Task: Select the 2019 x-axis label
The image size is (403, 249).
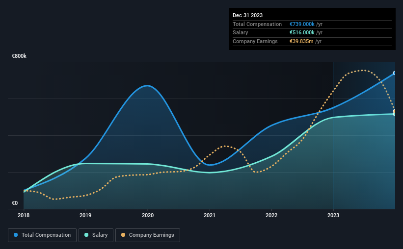Action: 85,215
